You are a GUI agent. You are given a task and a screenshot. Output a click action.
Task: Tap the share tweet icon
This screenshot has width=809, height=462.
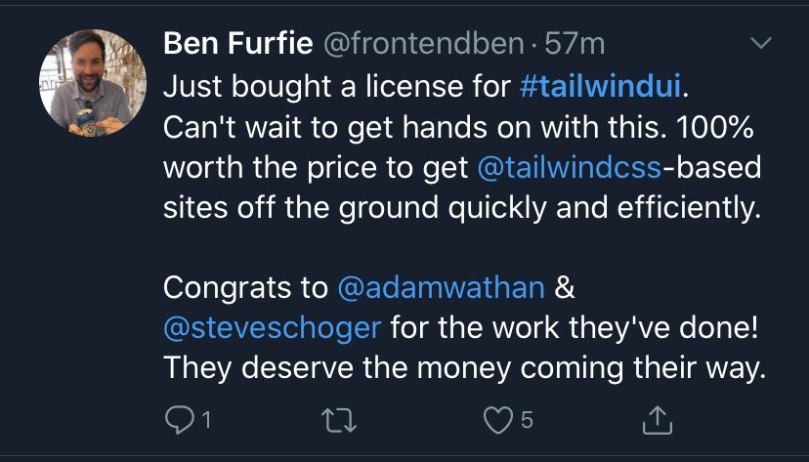(x=659, y=420)
